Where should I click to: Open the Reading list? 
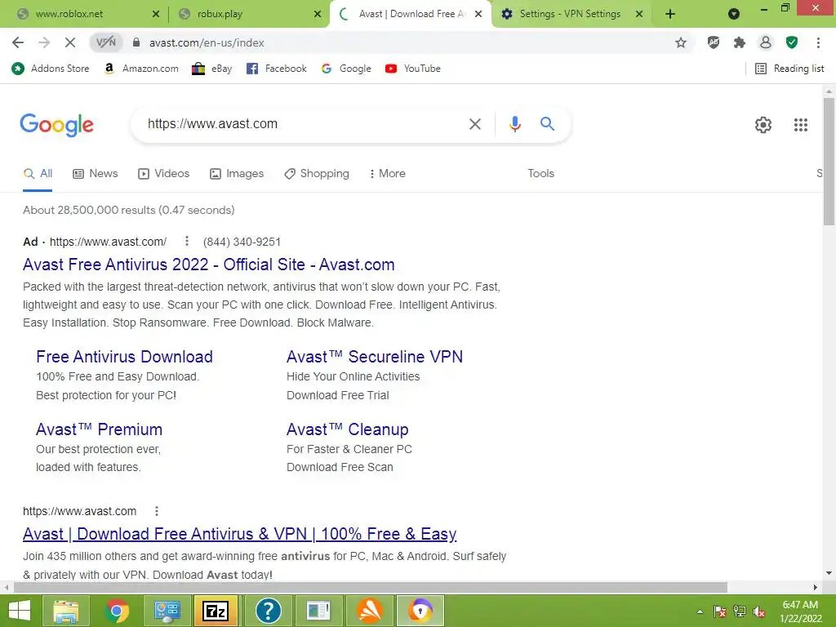pyautogui.click(x=789, y=69)
